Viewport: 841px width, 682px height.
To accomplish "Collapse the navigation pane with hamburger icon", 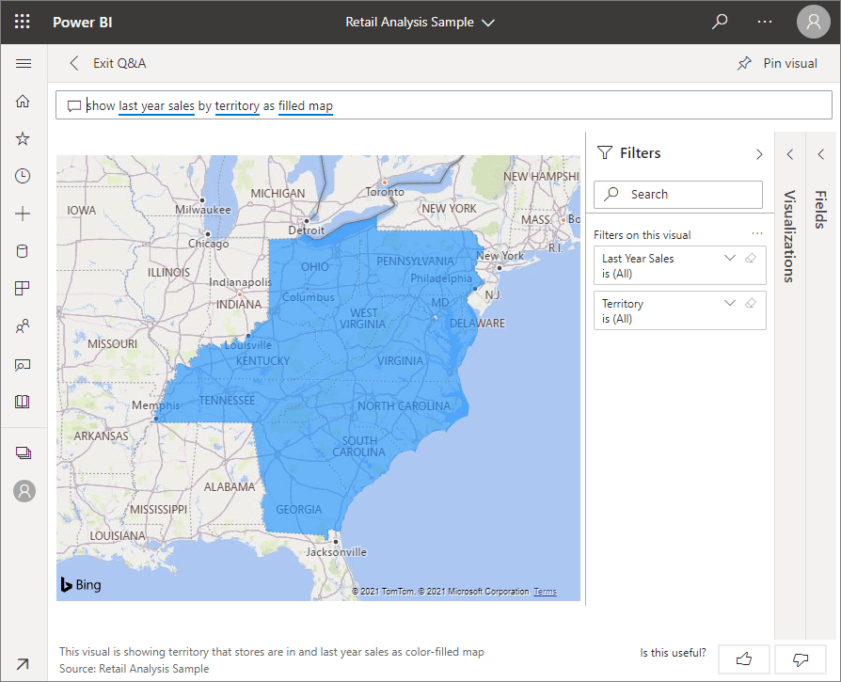I will pos(24,63).
